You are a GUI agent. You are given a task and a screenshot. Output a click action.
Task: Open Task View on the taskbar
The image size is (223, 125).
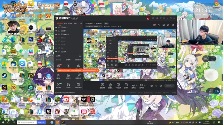pos(14,122)
